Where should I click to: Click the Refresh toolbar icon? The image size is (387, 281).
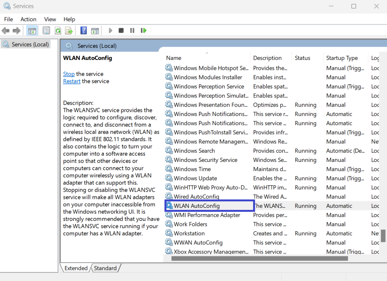[58, 31]
